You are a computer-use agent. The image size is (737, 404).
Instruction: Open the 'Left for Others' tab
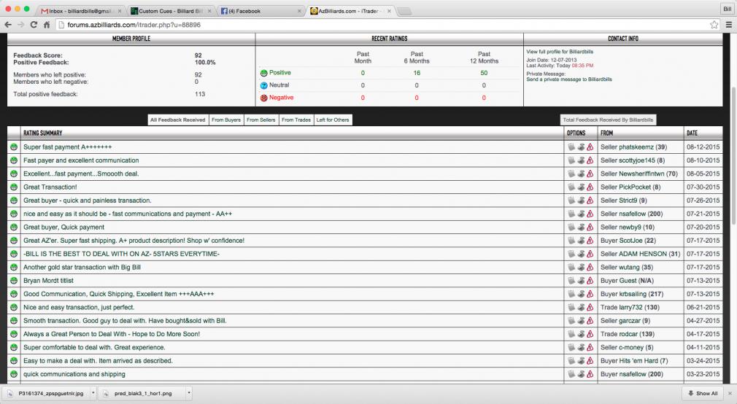coord(333,120)
